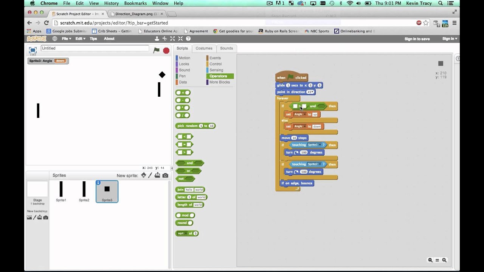Open Spotlight search in macOS menu bar
This screenshot has height=272, width=484.
441,3
